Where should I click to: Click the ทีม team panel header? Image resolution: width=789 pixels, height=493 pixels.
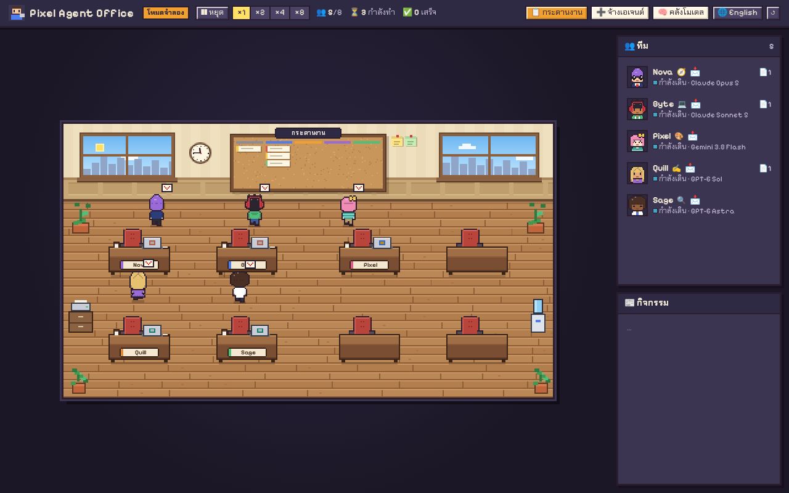pyautogui.click(x=700, y=46)
